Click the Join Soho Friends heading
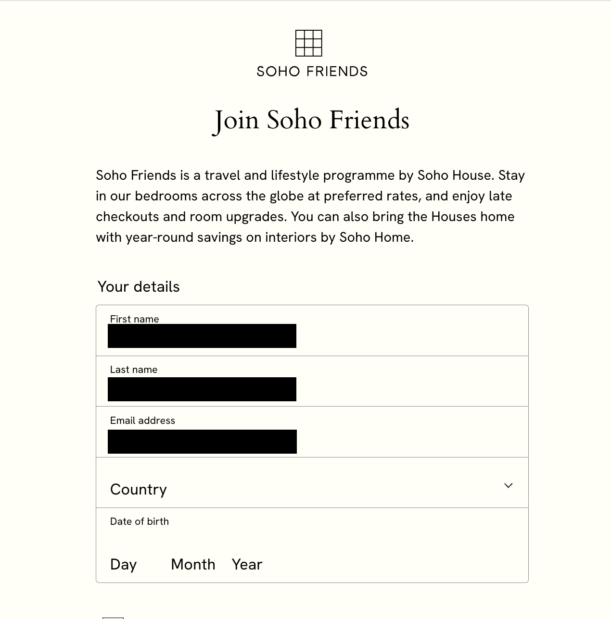Image resolution: width=611 pixels, height=619 pixels. 311,120
